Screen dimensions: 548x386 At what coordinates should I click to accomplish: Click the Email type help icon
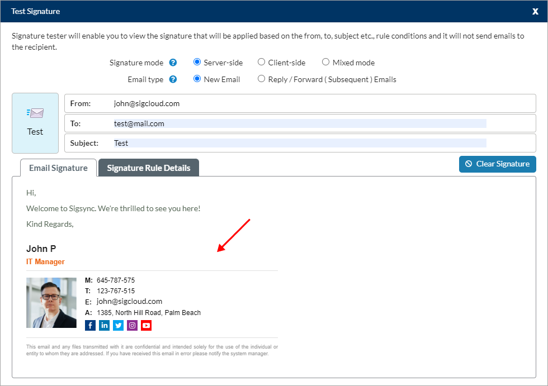point(173,79)
